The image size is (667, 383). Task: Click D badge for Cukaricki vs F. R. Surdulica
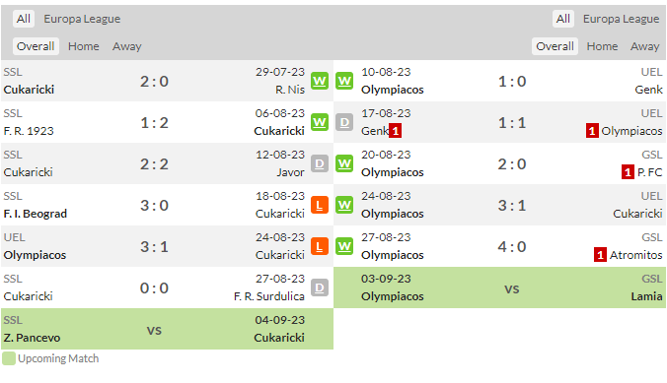(x=320, y=287)
